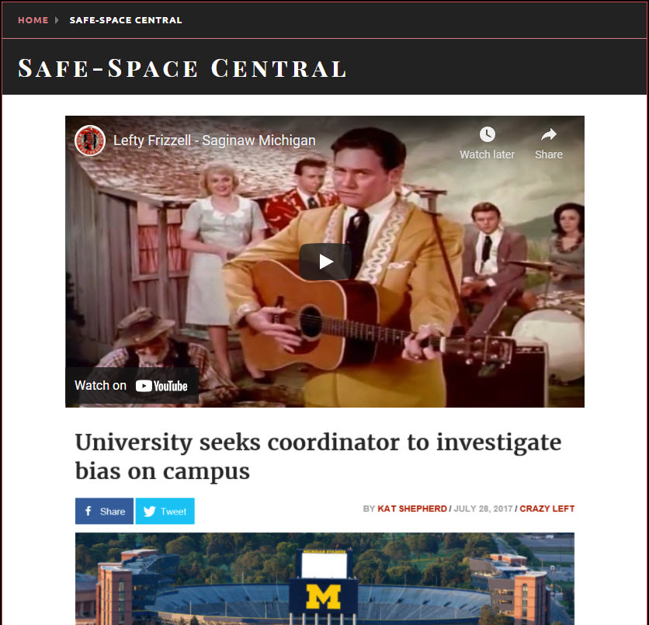
Task: Click the Twitter bird icon on Tweet
Action: pos(149,511)
